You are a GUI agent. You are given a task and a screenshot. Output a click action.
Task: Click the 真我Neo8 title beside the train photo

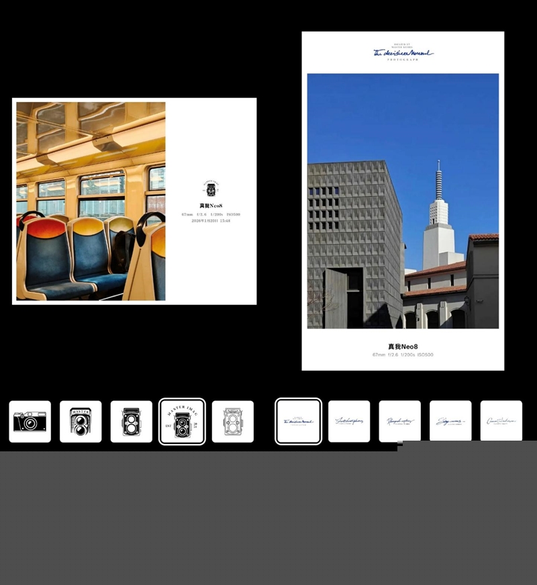pyautogui.click(x=211, y=206)
